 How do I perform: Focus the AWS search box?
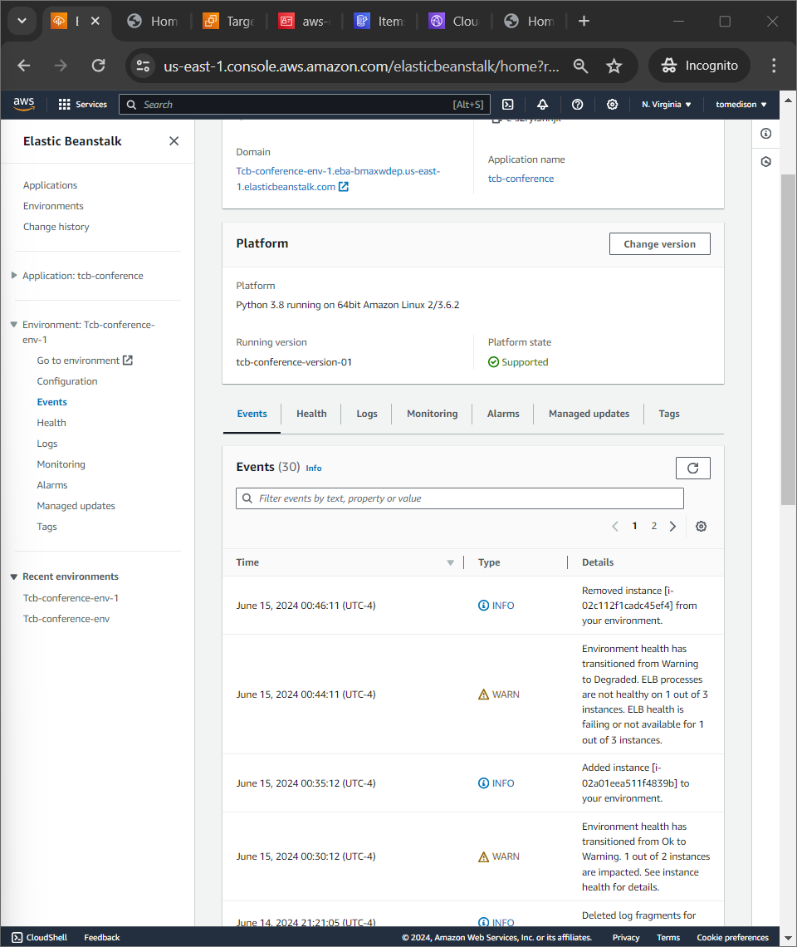305,105
